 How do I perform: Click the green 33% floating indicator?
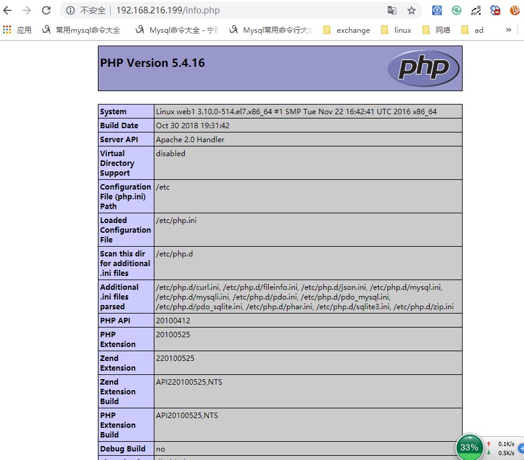pyautogui.click(x=469, y=447)
